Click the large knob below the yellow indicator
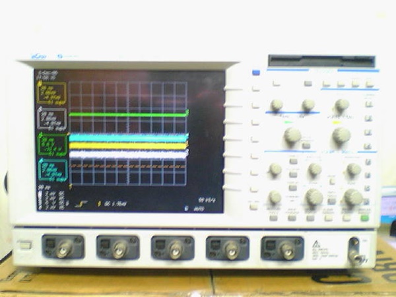The image size is (396, 297). pos(341,136)
